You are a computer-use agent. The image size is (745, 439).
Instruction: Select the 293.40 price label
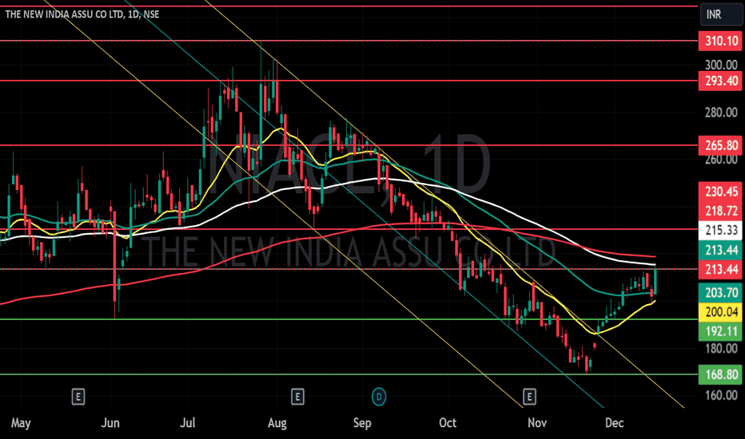point(720,81)
